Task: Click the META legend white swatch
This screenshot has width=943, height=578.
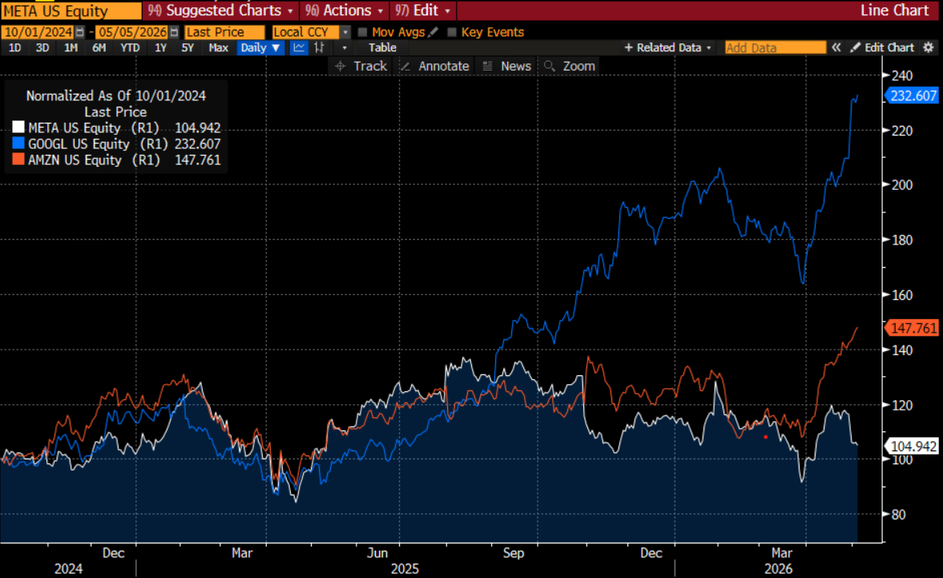Action: [18, 127]
